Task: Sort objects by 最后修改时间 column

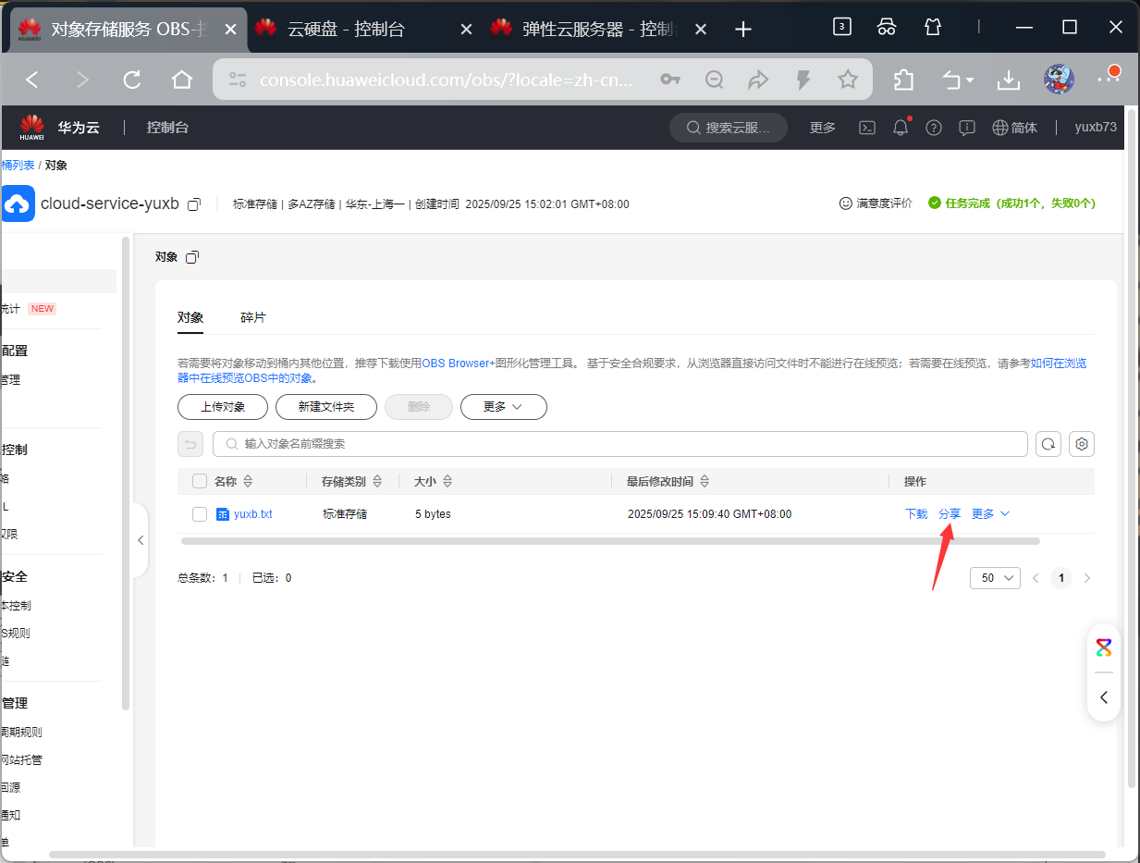Action: point(705,482)
